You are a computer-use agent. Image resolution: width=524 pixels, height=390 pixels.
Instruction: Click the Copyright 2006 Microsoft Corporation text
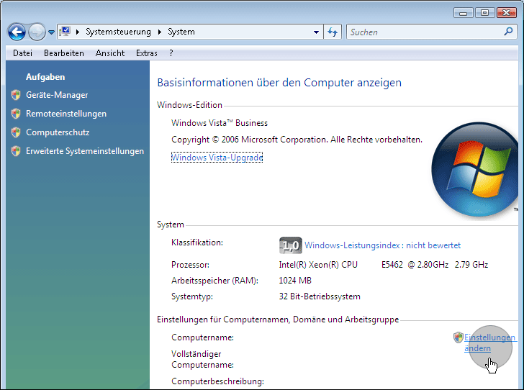[297, 140]
